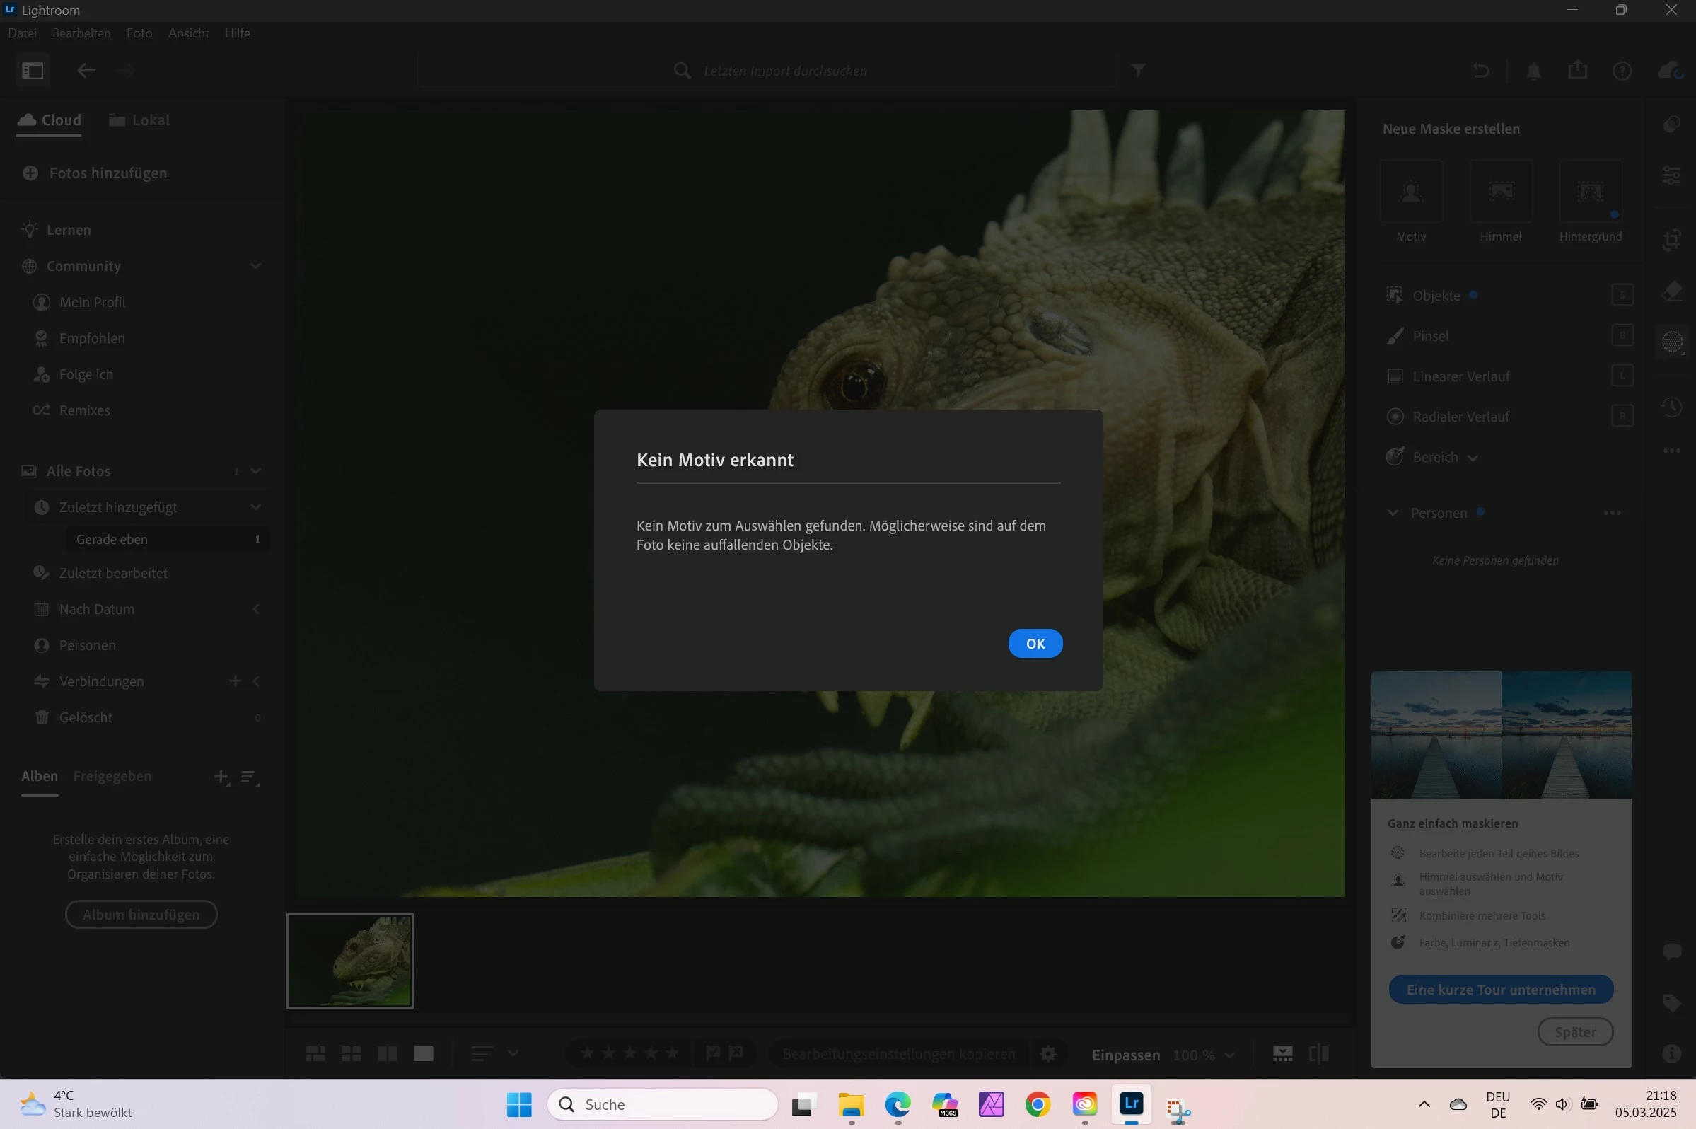Viewport: 1696px width, 1129px height.
Task: Rate photo with fifth star
Action: click(672, 1053)
